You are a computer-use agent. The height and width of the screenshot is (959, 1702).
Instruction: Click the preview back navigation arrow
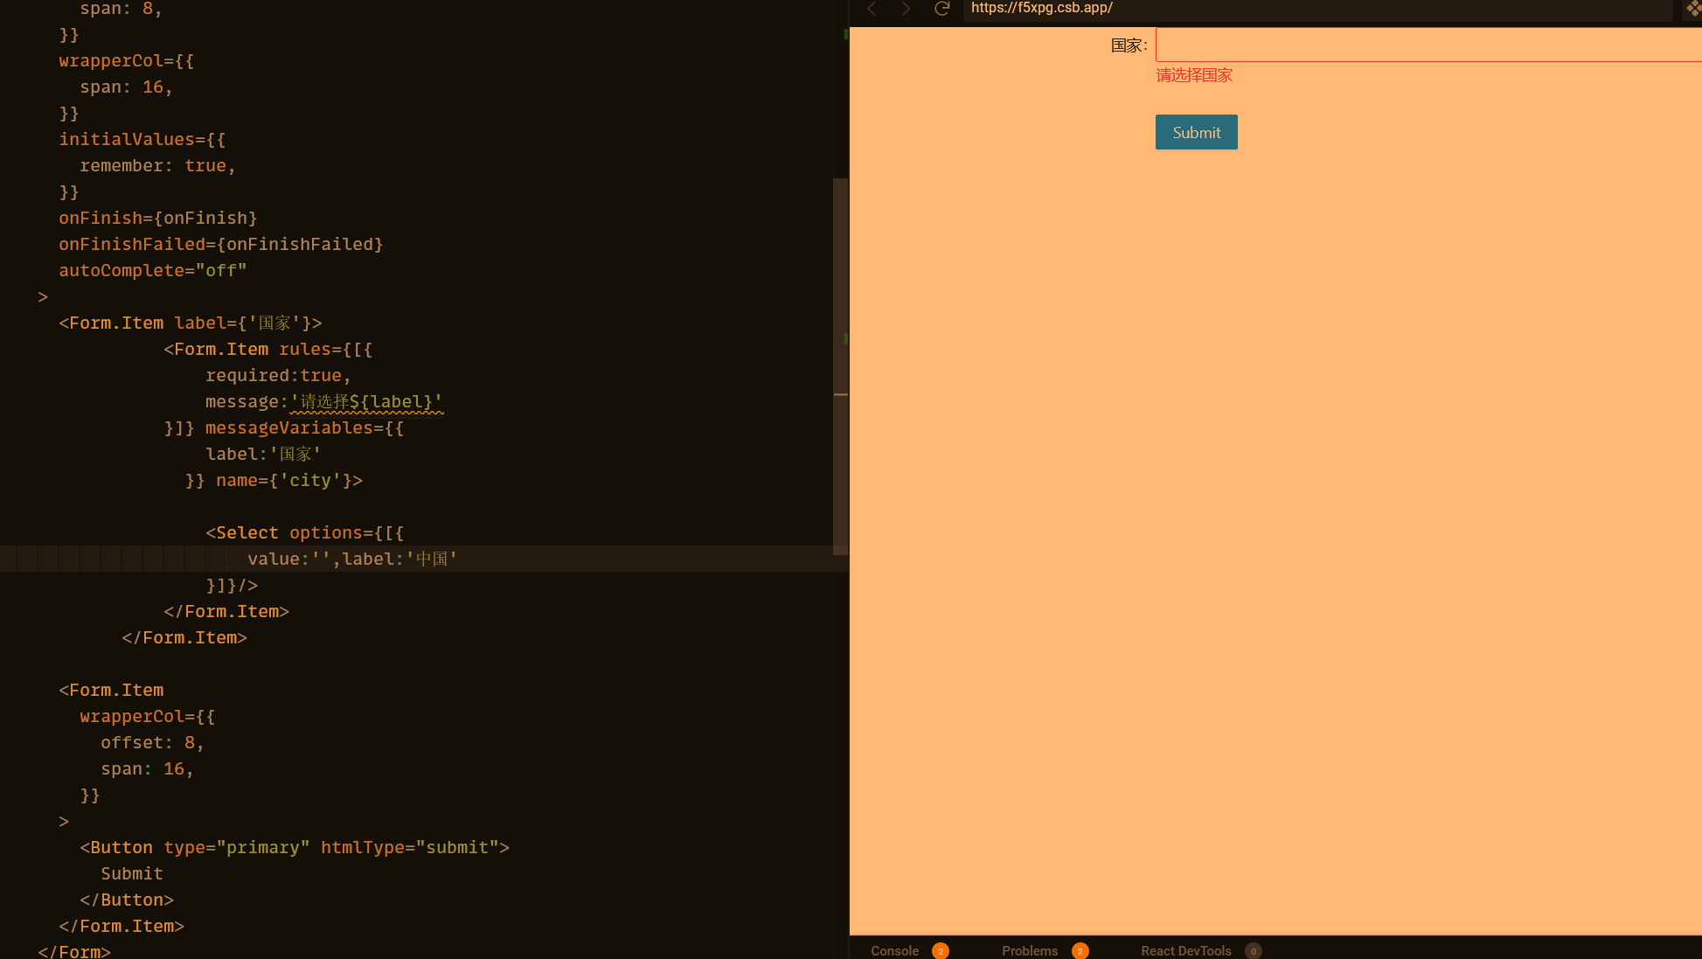pyautogui.click(x=872, y=9)
